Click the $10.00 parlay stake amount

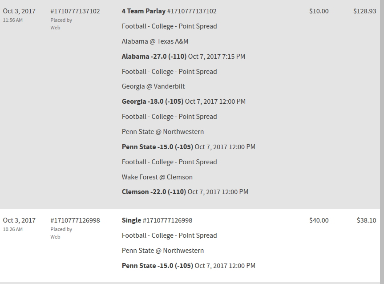pos(319,11)
